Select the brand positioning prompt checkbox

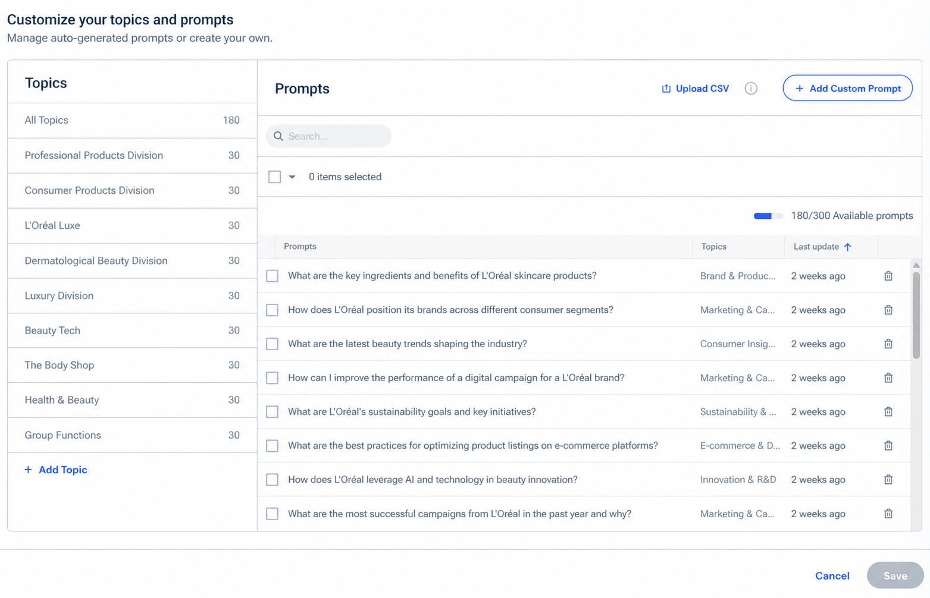pyautogui.click(x=272, y=310)
